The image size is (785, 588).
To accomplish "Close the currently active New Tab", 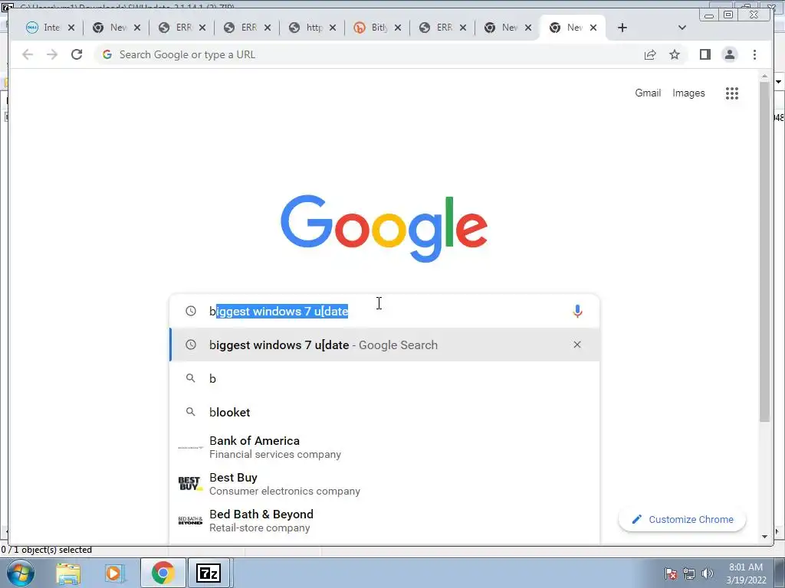I will click(x=593, y=28).
